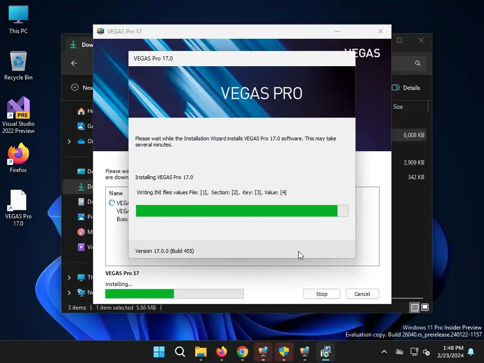This screenshot has height=363, width=484.
Task: Click the overall Installing progress bar
Action: click(x=174, y=294)
